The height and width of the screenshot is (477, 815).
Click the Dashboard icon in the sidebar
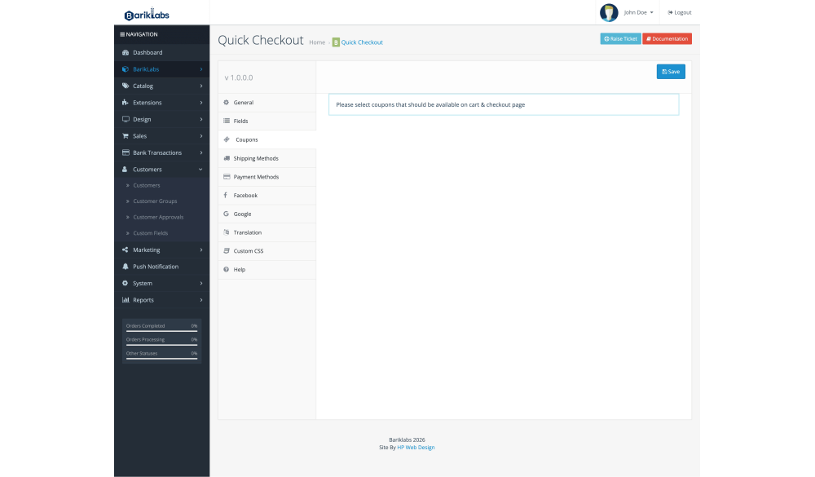(x=126, y=53)
